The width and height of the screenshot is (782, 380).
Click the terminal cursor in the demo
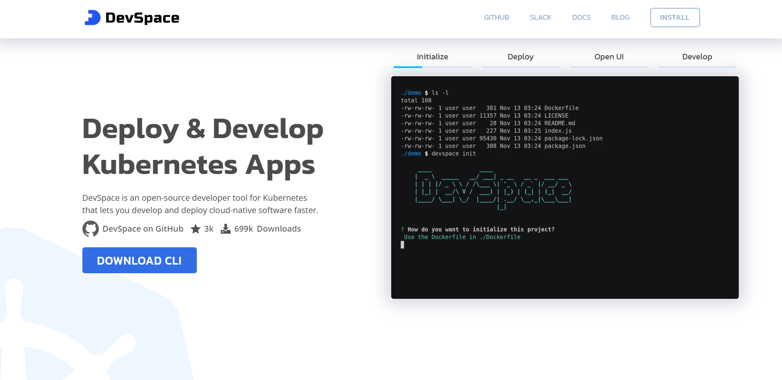[402, 244]
